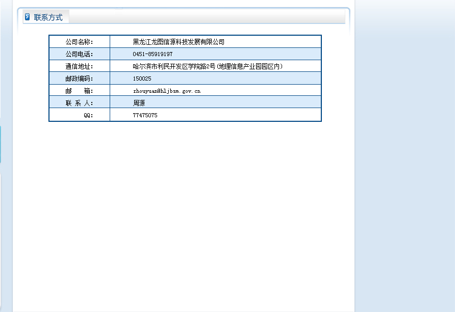Click the 公司名称: label cell
This screenshot has height=312, width=455.
(80, 42)
